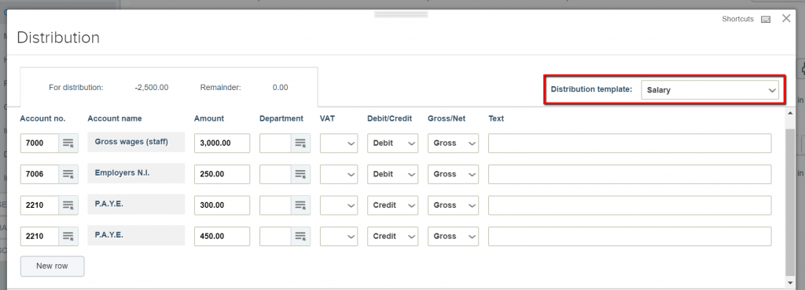The width and height of the screenshot is (805, 290).
Task: Click the Shortcuts keyboard icon
Action: 766,20
